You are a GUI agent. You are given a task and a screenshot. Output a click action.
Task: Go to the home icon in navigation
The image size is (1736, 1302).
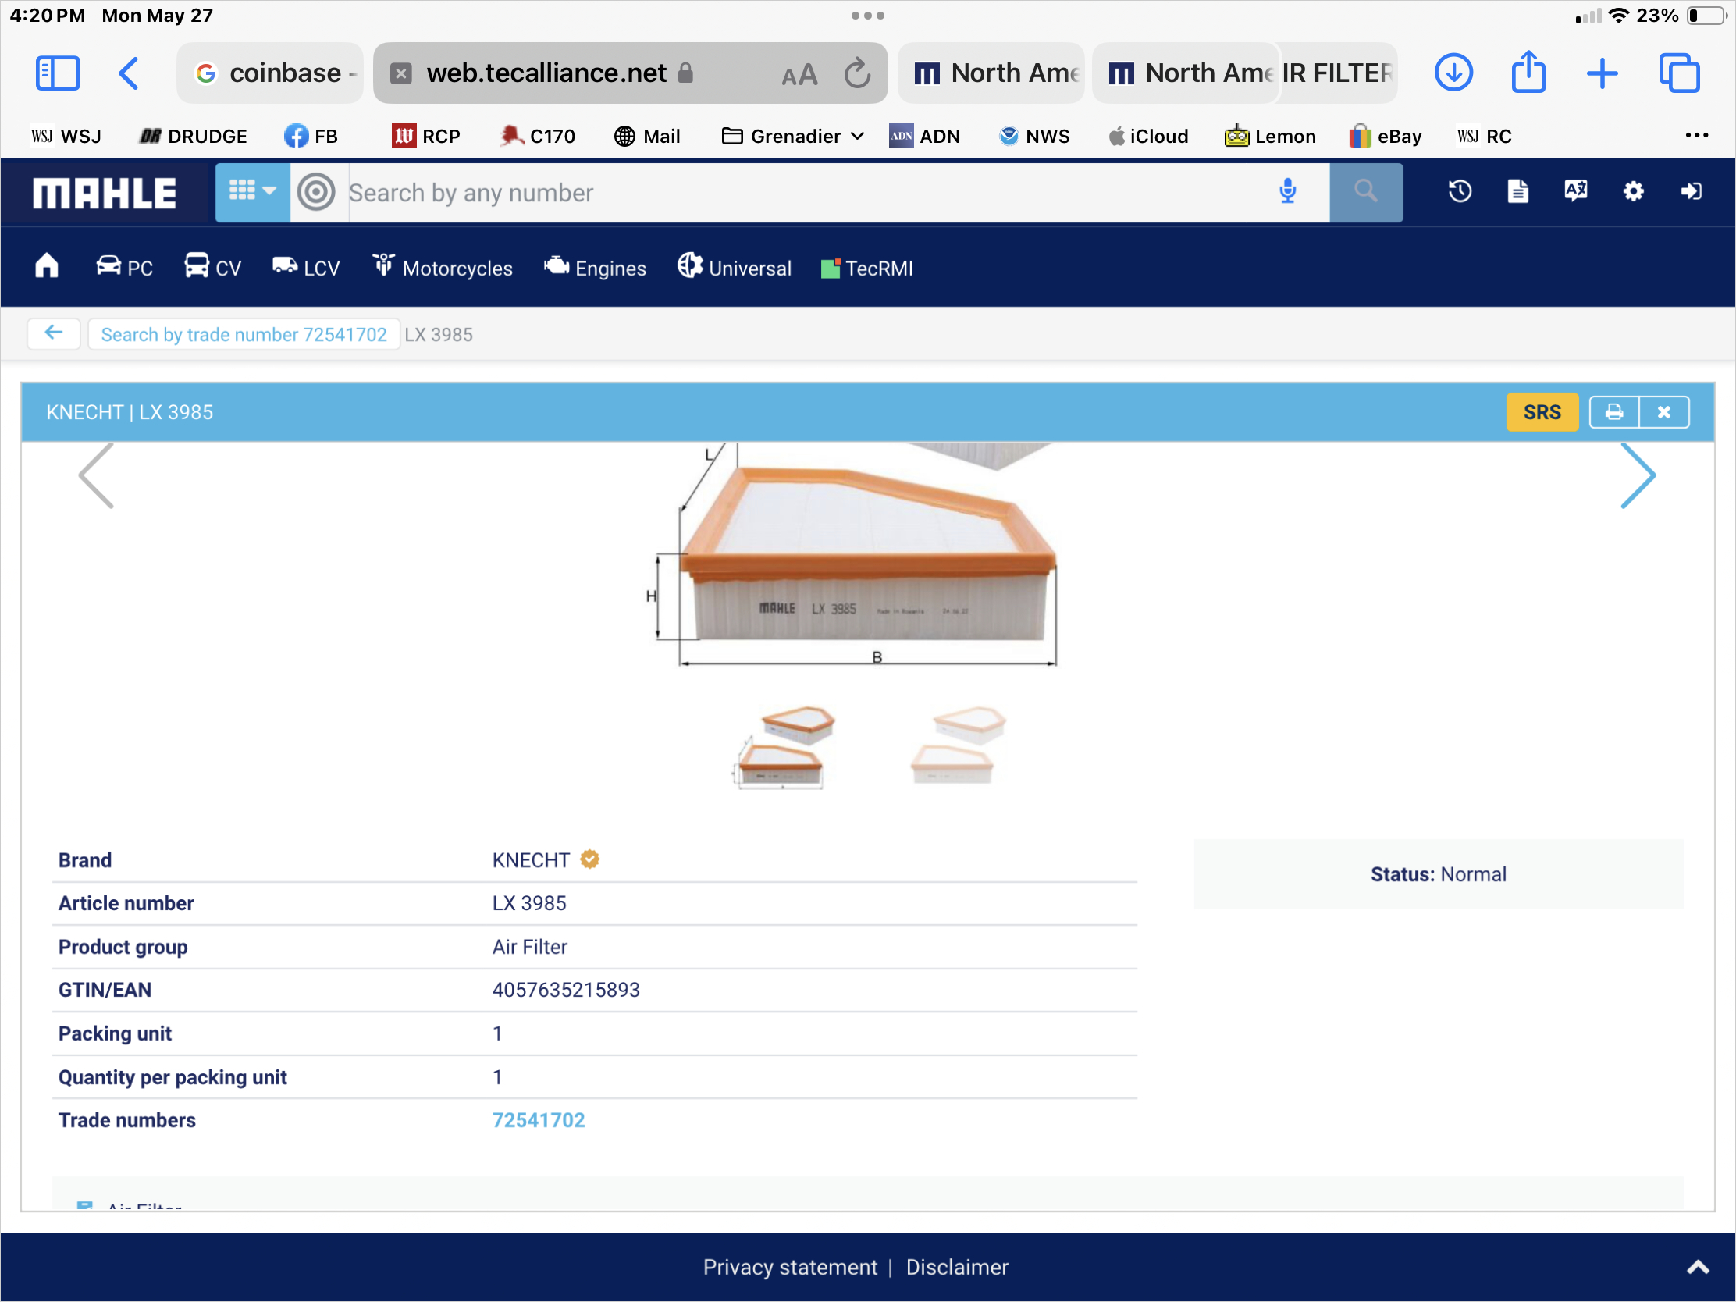(x=47, y=267)
